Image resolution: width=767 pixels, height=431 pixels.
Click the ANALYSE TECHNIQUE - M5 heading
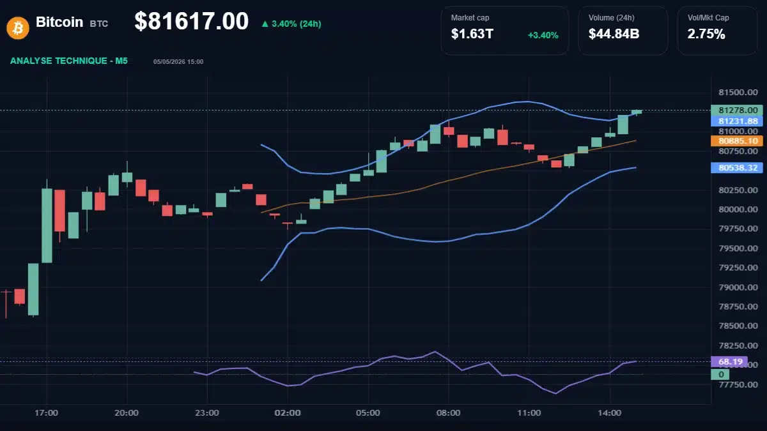69,61
